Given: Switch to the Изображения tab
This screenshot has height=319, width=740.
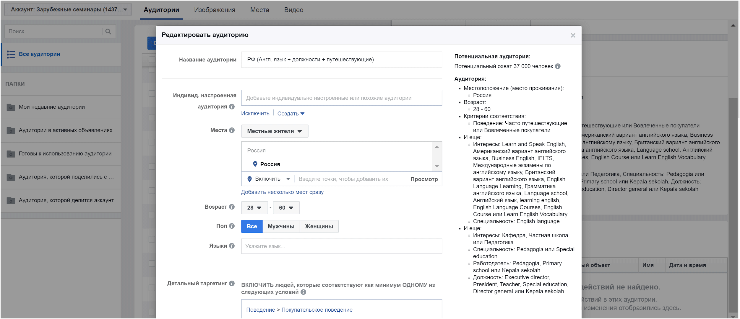Looking at the screenshot, I should [215, 10].
